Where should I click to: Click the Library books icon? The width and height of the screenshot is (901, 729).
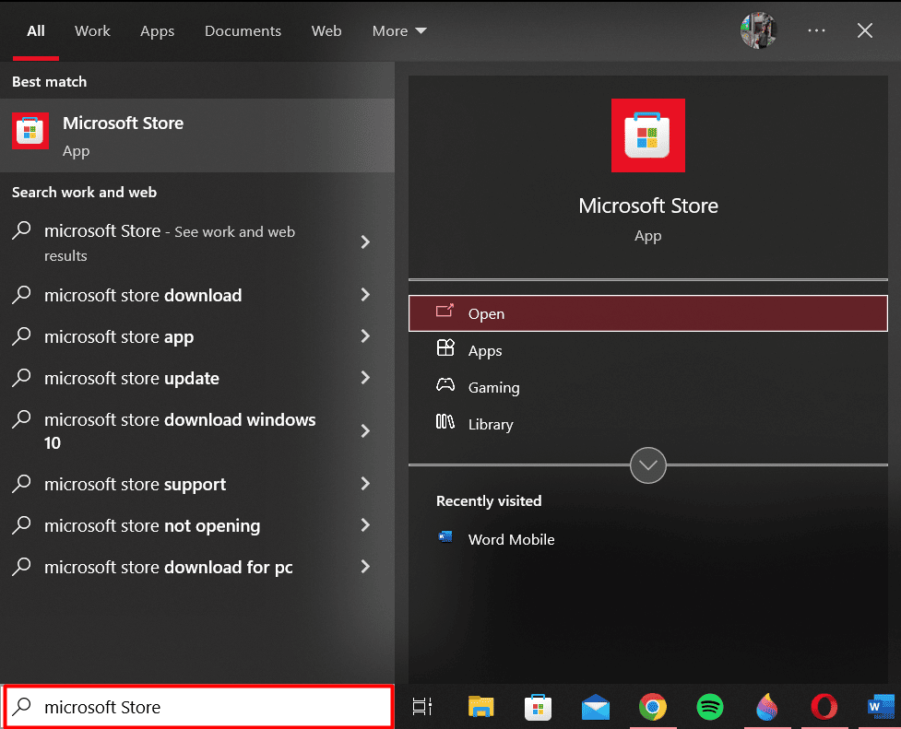point(445,422)
